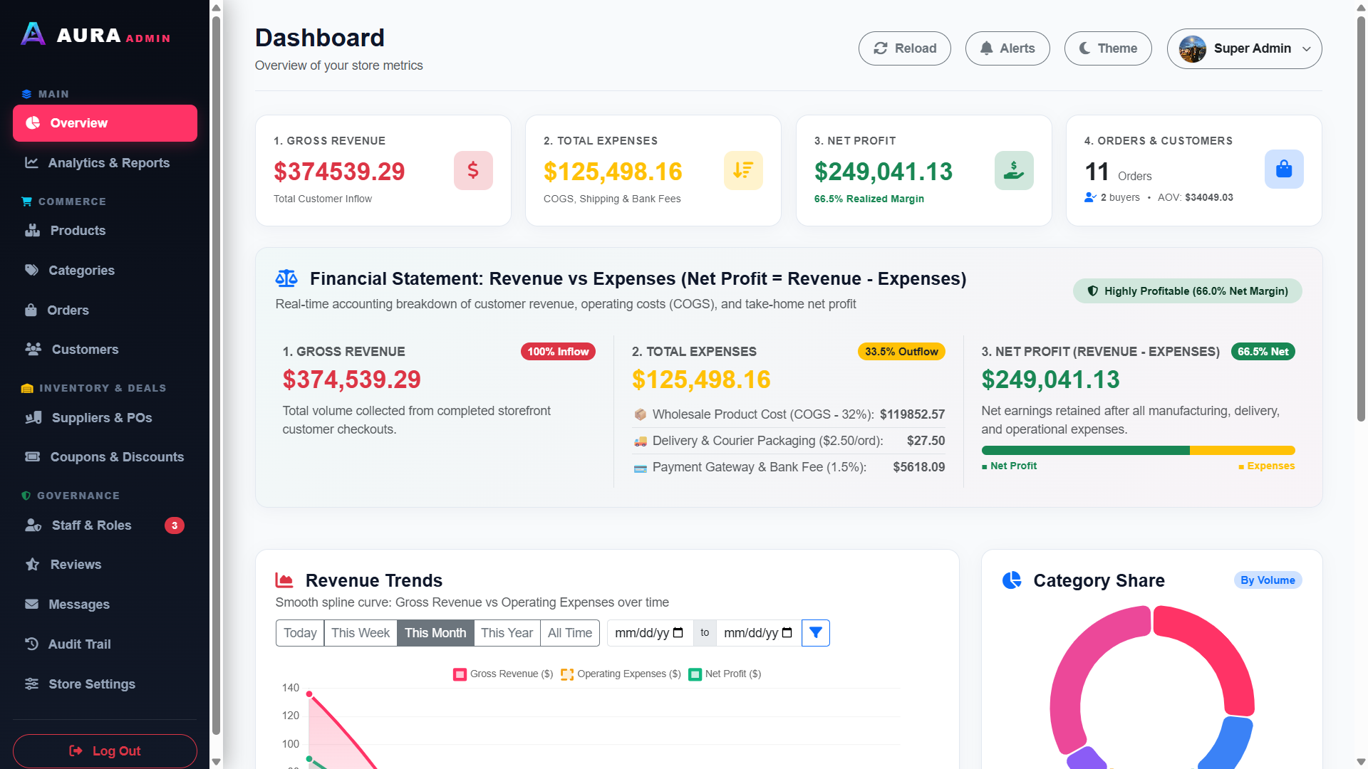
Task: Go to Products section
Action: (x=105, y=231)
